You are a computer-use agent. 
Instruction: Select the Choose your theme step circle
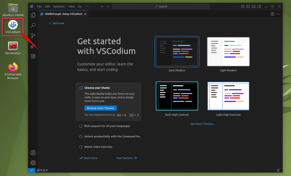point(81,88)
